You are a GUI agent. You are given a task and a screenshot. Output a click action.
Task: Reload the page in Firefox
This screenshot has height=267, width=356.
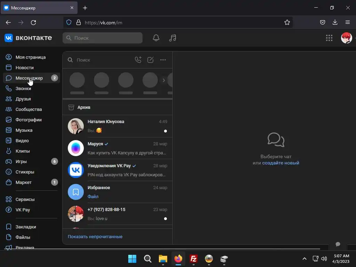pyautogui.click(x=33, y=23)
